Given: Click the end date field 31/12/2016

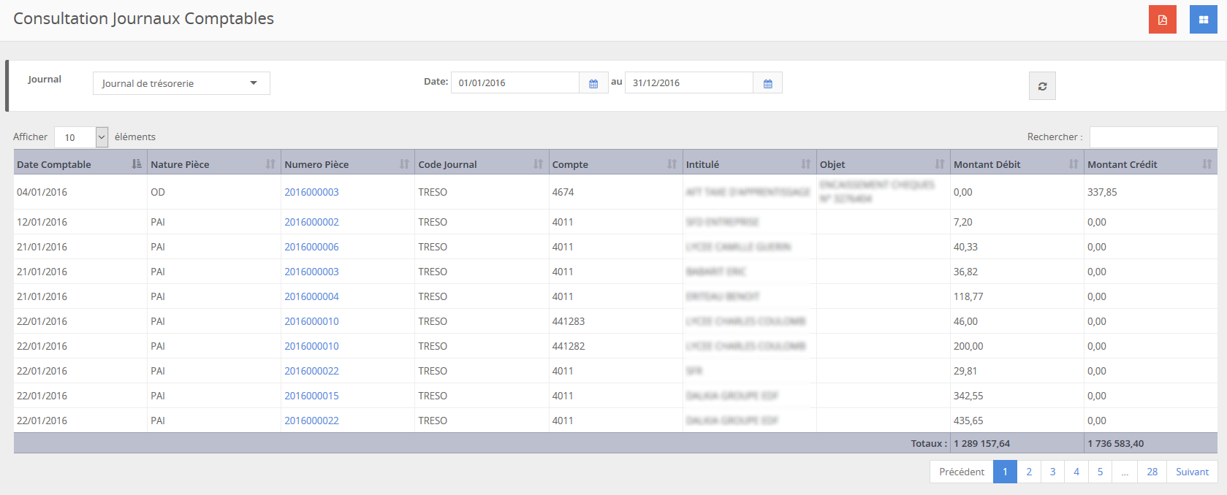Looking at the screenshot, I should (688, 83).
